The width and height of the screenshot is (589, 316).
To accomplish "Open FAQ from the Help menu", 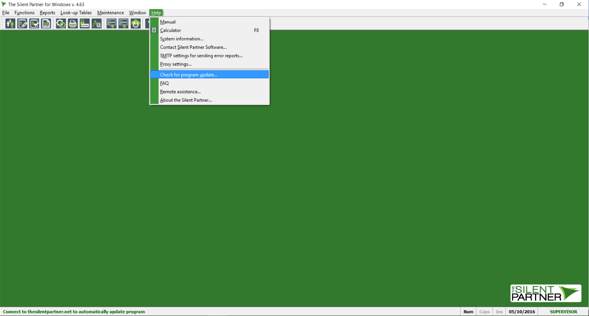I will 209,83.
